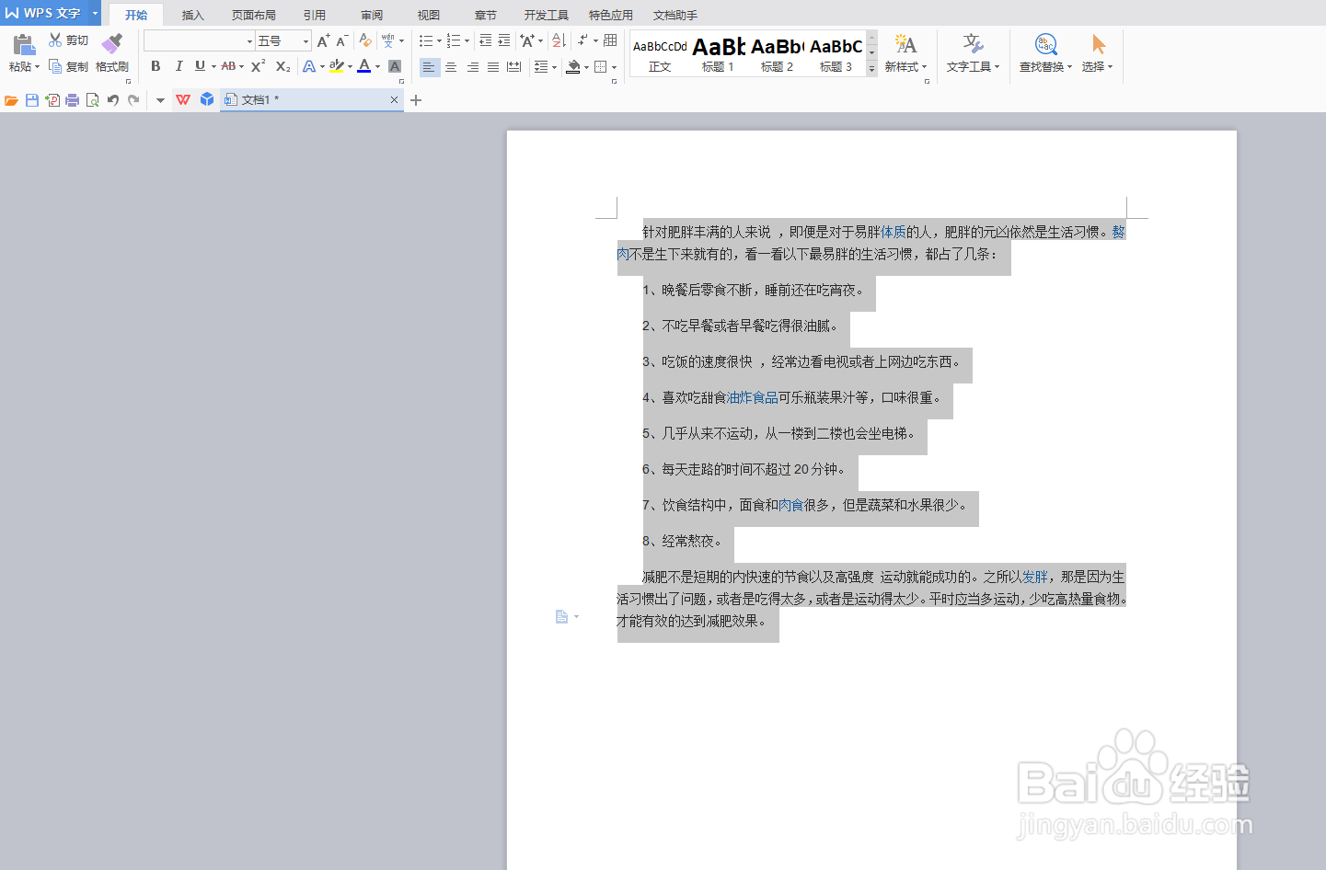
Task: Activate the strikethrough AB icon
Action: [x=229, y=66]
